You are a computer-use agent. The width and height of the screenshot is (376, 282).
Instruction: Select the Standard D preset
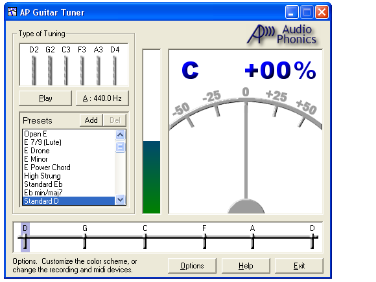[x=69, y=201]
